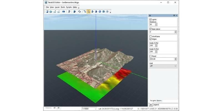Click the TatukGIS app icon in title bar
Screen dimensions: 222x111
pyautogui.click(x=46, y=2)
